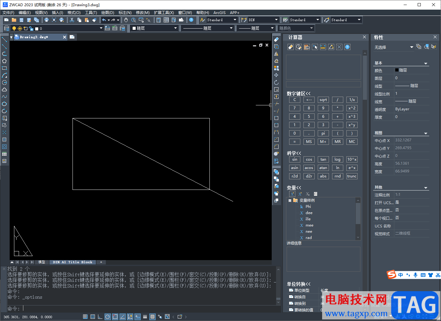Click the calculator Clear History icon

click(299, 47)
